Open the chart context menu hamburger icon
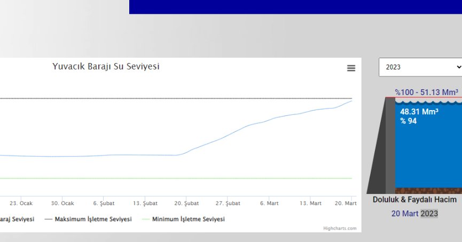 coord(351,68)
